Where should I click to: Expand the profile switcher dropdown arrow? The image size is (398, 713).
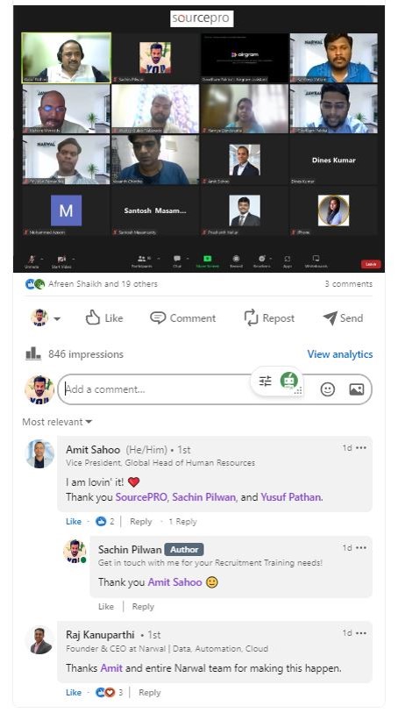click(x=57, y=318)
